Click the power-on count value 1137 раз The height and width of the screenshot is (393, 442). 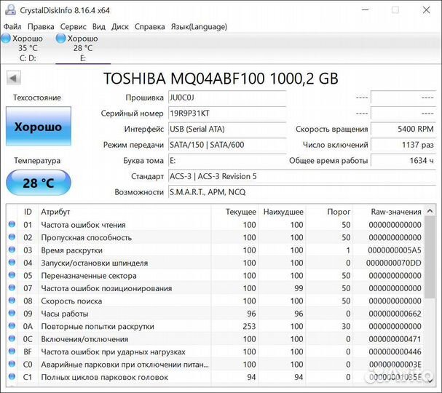pyautogui.click(x=403, y=145)
